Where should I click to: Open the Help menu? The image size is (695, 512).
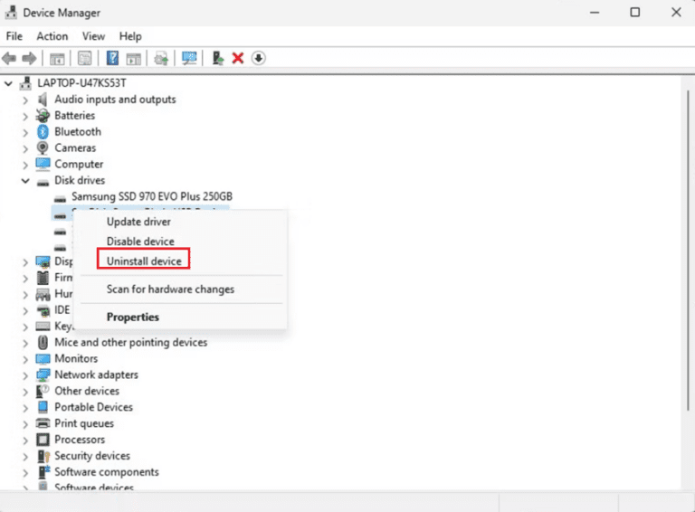click(130, 36)
